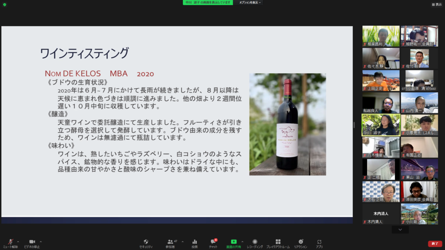
Task: Select 有薗正志's video tile
Action: pos(419,147)
